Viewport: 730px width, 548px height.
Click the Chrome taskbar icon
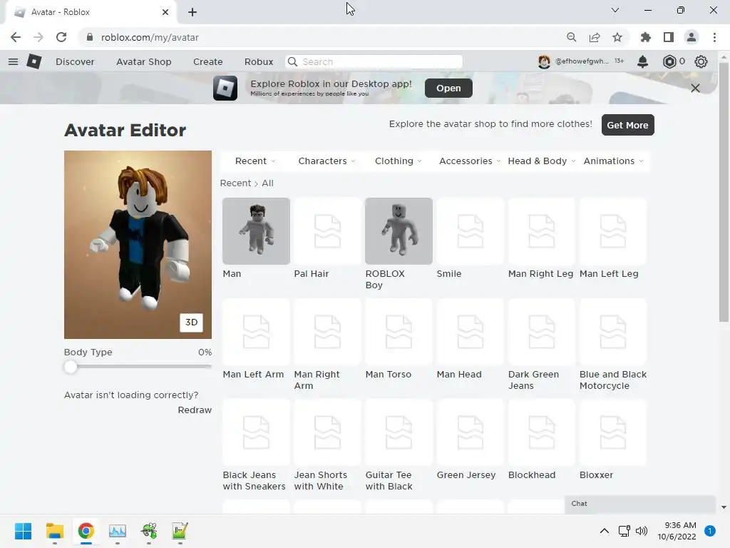click(x=86, y=531)
